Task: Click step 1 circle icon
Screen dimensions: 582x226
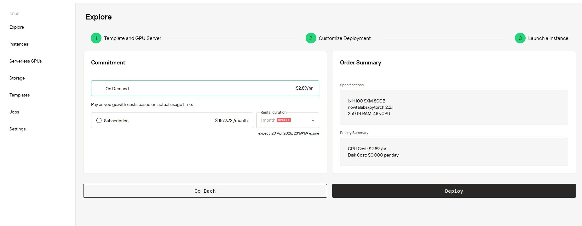Action: tap(96, 38)
